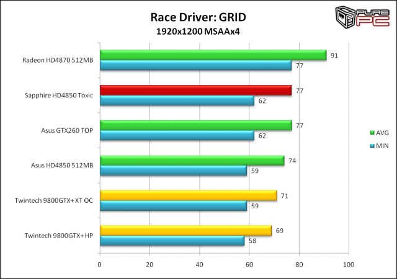Click the 100 tick on the horizontal axis
The width and height of the screenshot is (397, 279).
[x=349, y=264]
